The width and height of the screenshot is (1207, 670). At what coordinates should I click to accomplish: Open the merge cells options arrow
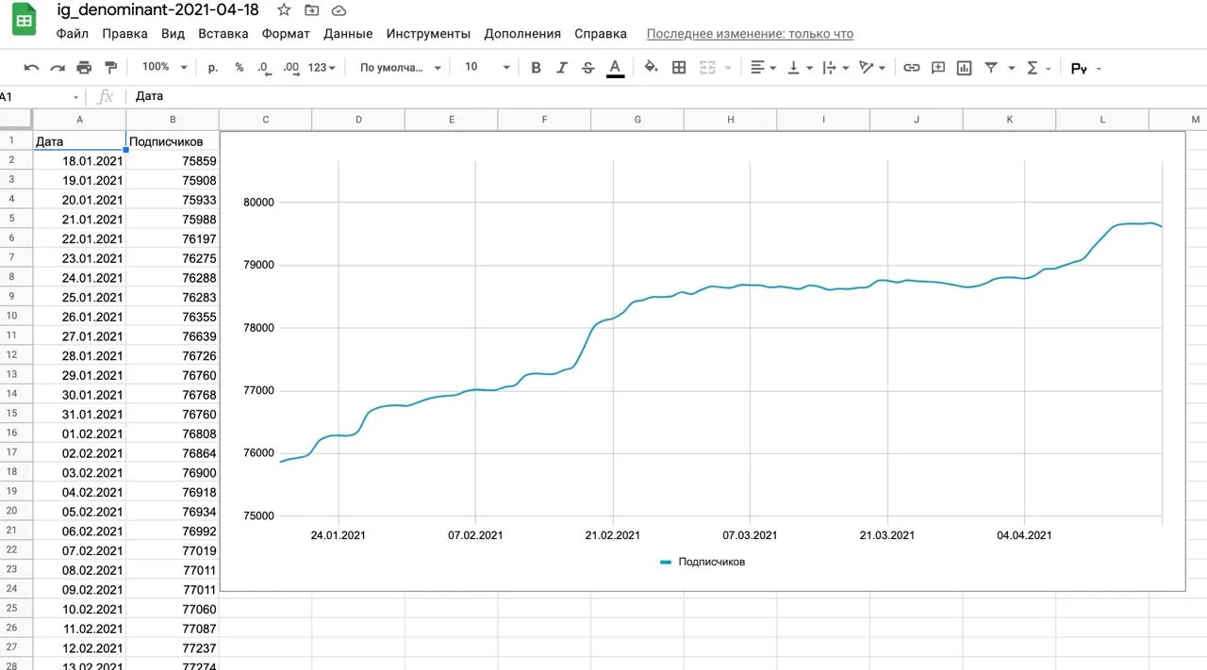click(x=728, y=68)
